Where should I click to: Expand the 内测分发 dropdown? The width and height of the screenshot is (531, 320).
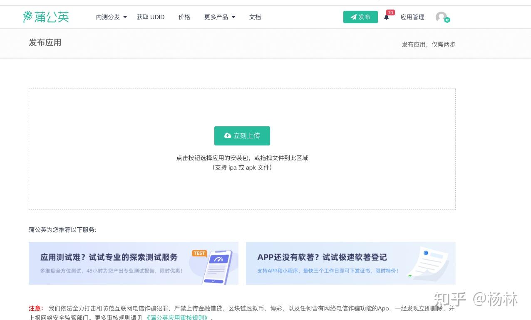coord(112,17)
